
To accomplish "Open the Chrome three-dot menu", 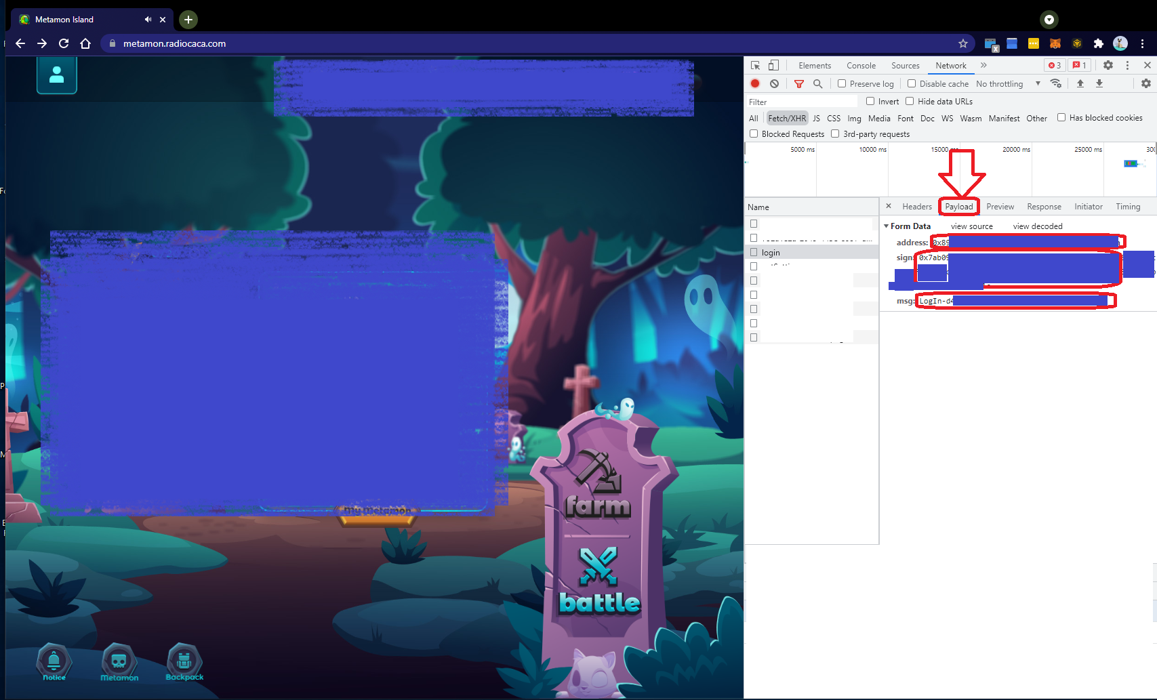I will click(1142, 43).
